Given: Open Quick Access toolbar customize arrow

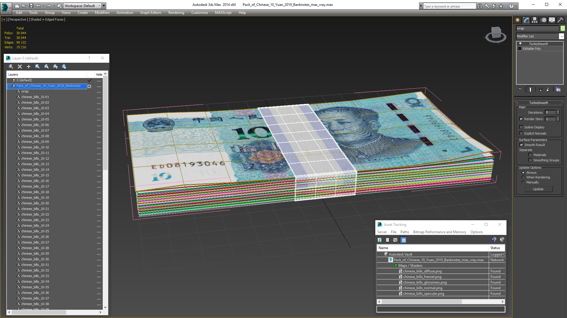Looking at the screenshot, I should pos(104,6).
